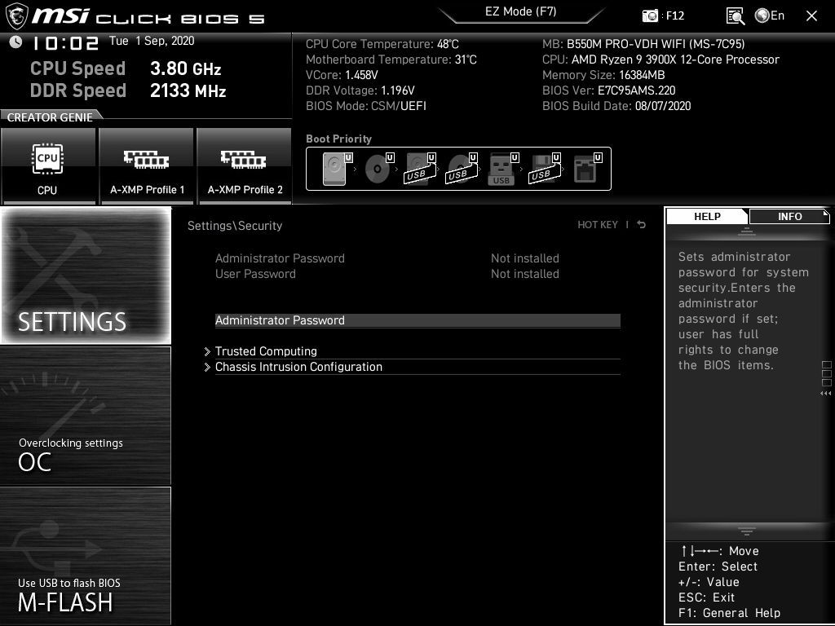Click the CPU Speed 3.80 GHz value
This screenshot has height=626, width=835.
coord(185,68)
